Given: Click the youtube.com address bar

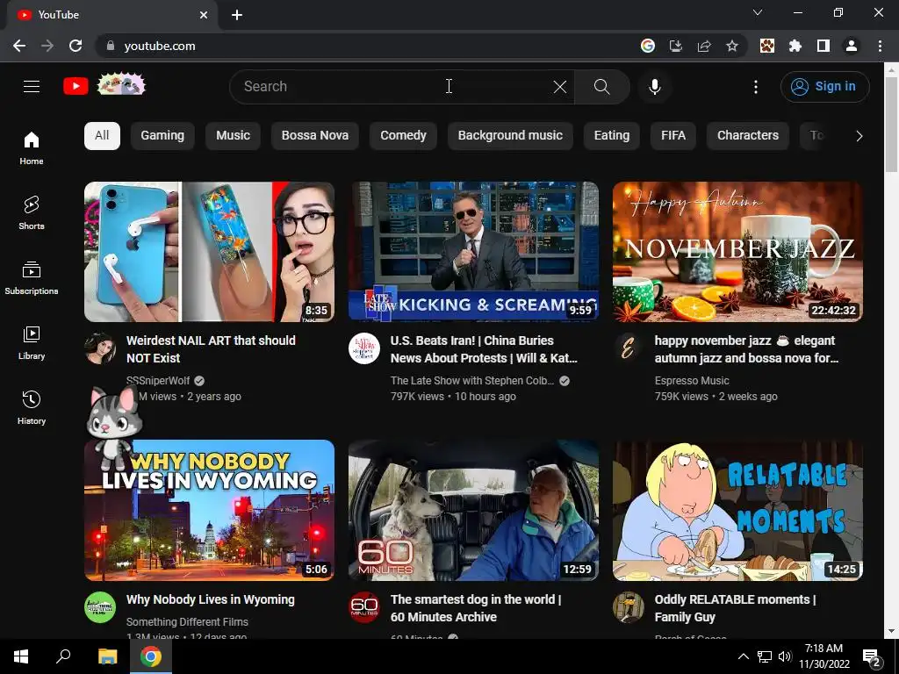Looking at the screenshot, I should 367,46.
